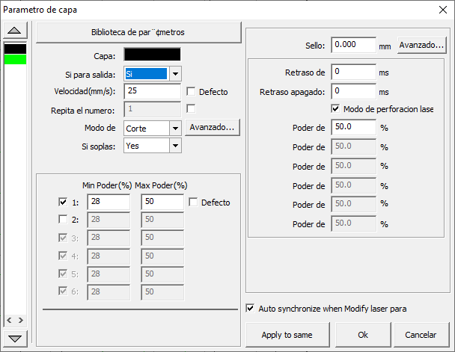
Task: Click the black Capa color box
Action: (x=152, y=55)
